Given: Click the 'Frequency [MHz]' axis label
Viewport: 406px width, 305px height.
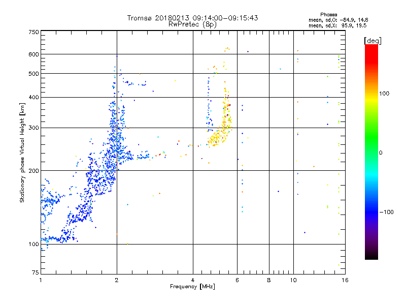Looking at the screenshot, I should pos(192,287).
